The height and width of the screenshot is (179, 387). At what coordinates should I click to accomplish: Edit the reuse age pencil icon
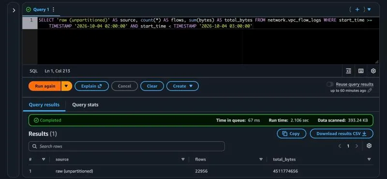coord(370,90)
